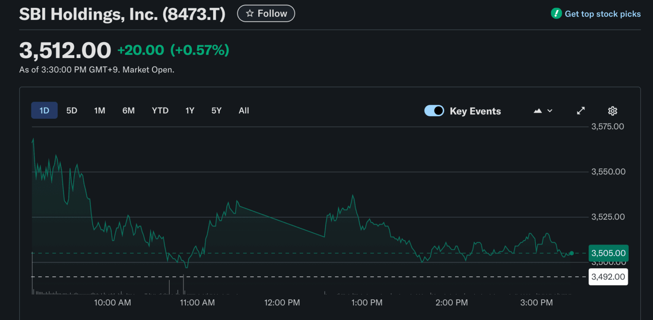The height and width of the screenshot is (320, 653).
Task: Click the star icon in Follow button
Action: coord(250,13)
